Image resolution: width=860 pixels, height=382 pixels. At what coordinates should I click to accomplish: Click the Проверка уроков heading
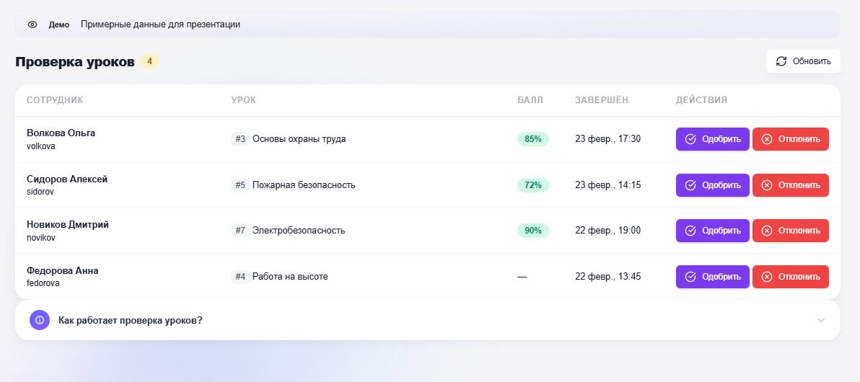[74, 62]
